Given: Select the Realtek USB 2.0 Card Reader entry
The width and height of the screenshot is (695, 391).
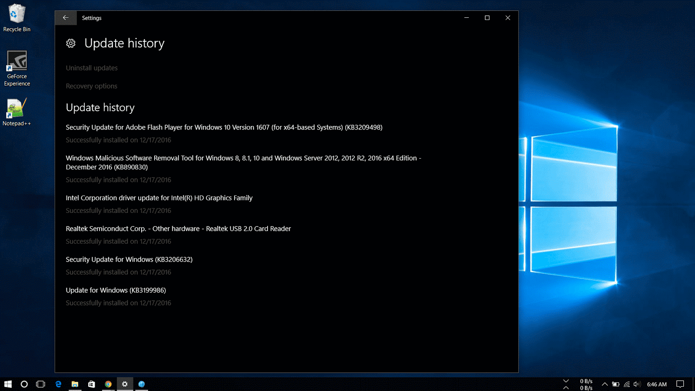Looking at the screenshot, I should pos(178,229).
